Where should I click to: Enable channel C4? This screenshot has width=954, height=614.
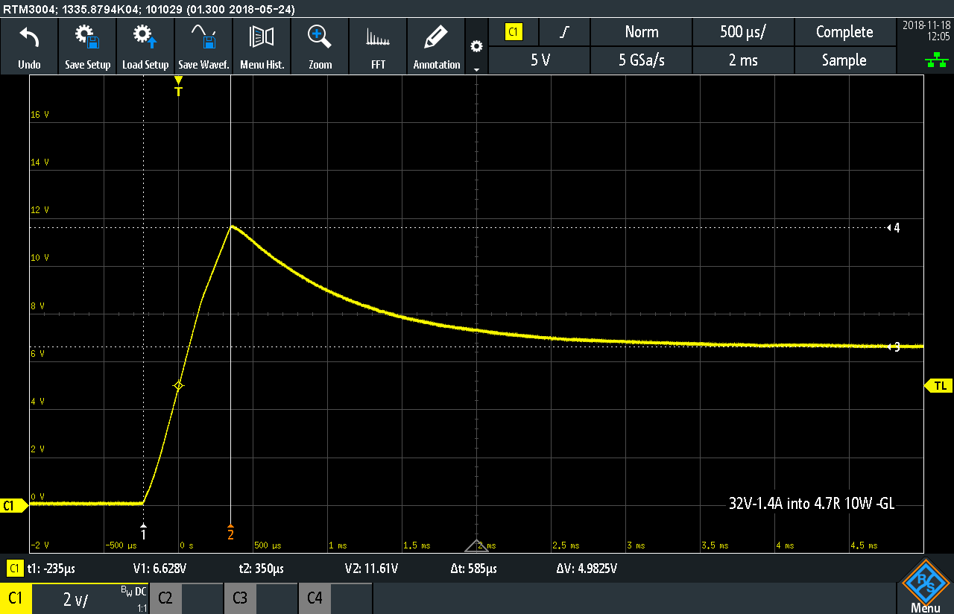tap(315, 598)
